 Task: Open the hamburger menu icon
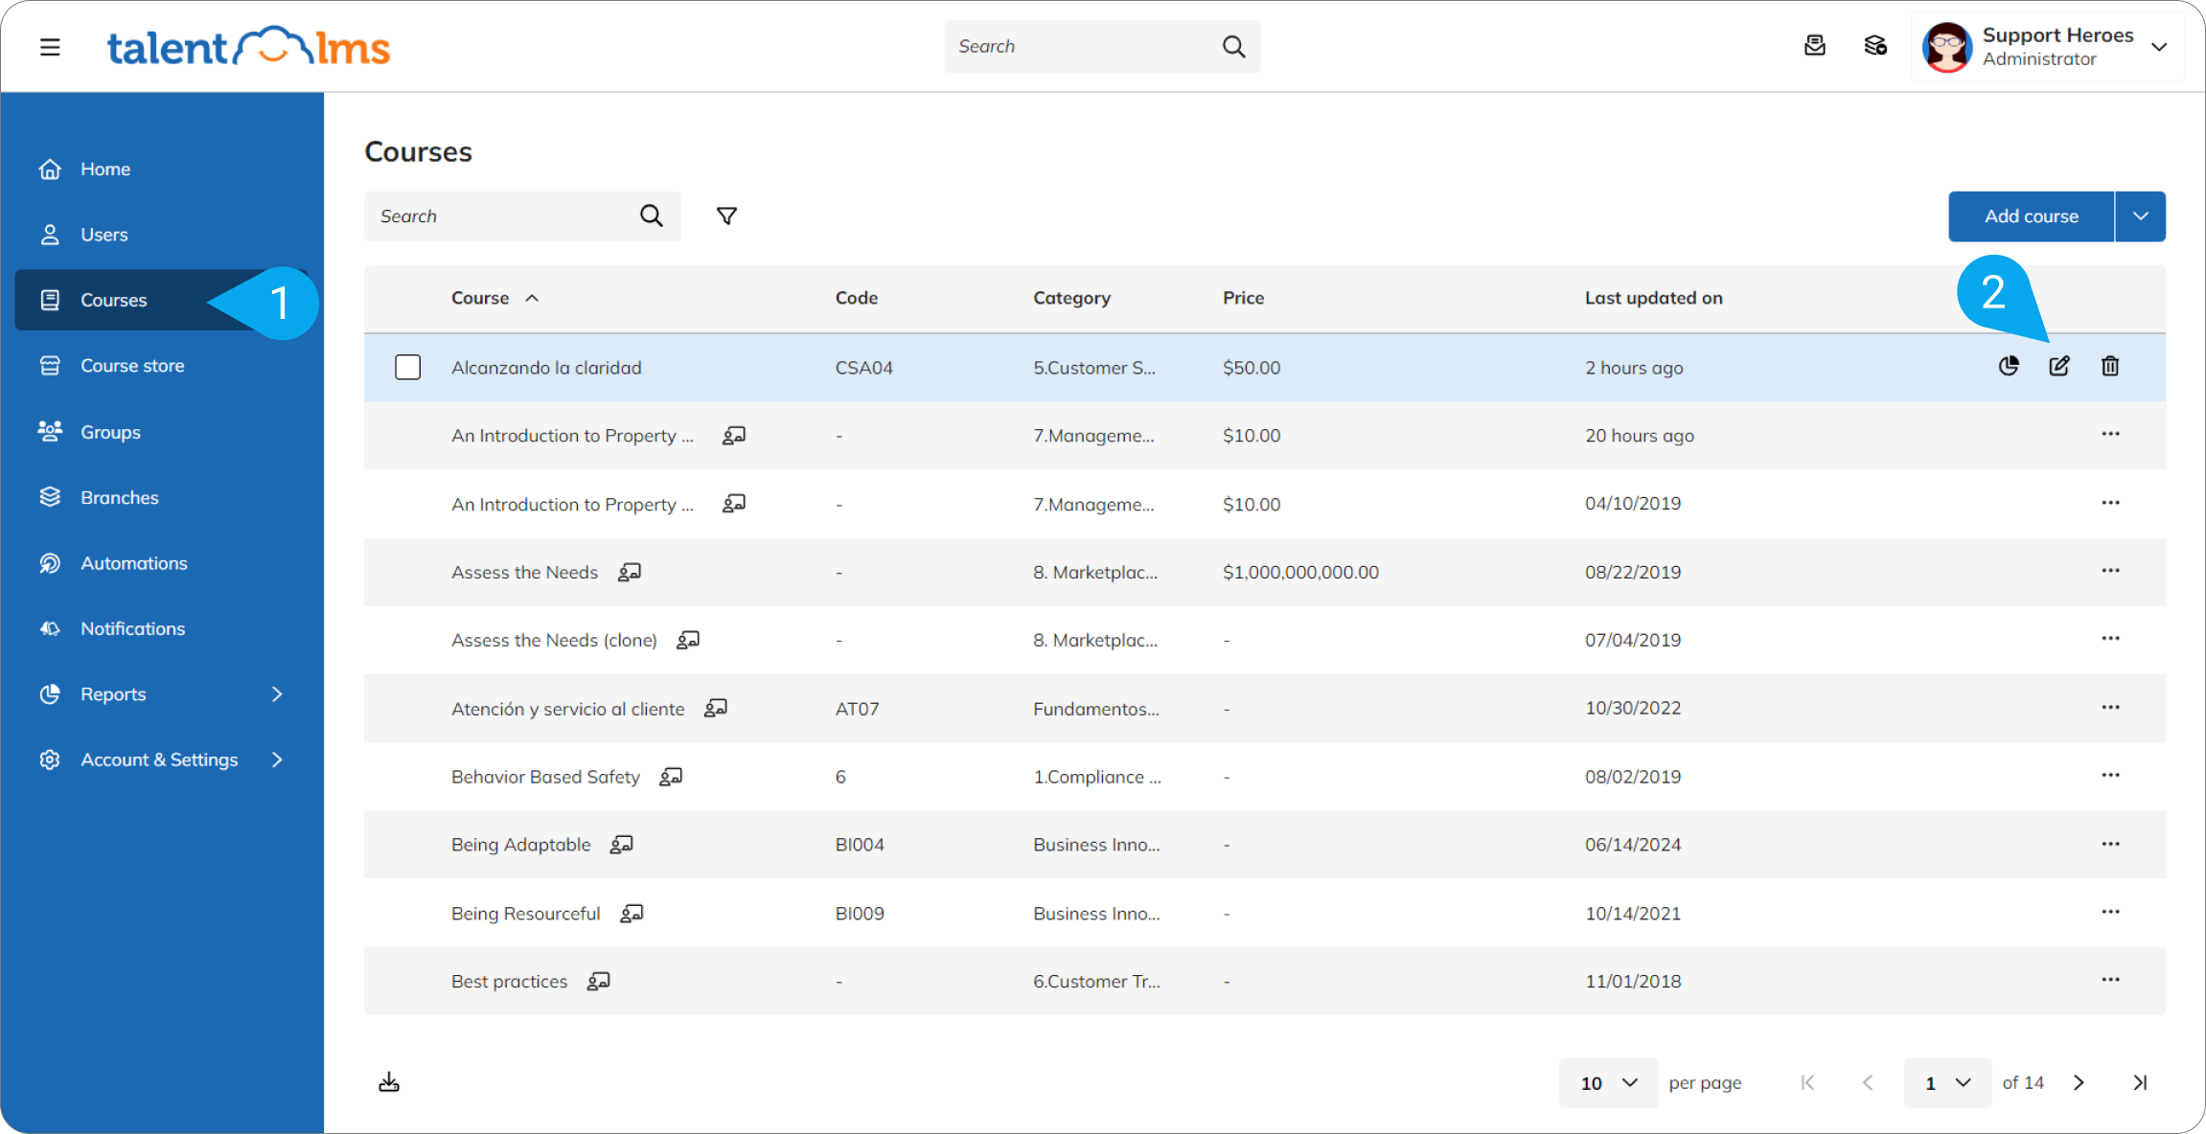point(50,47)
